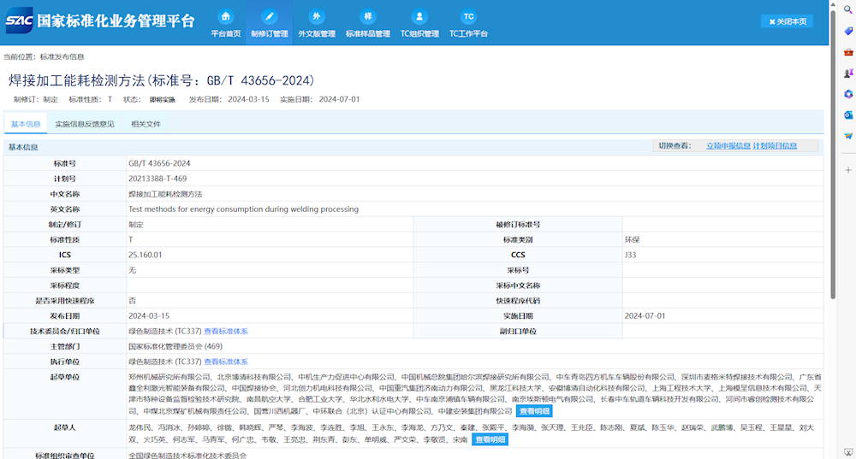856x459 pixels.
Task: Click 查看标准体系 link beside 技术委员会
Action: pos(226,331)
